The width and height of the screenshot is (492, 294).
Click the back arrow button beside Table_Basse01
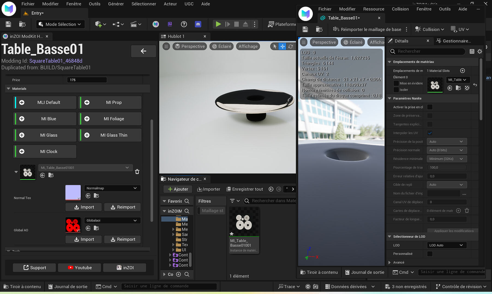143,51
